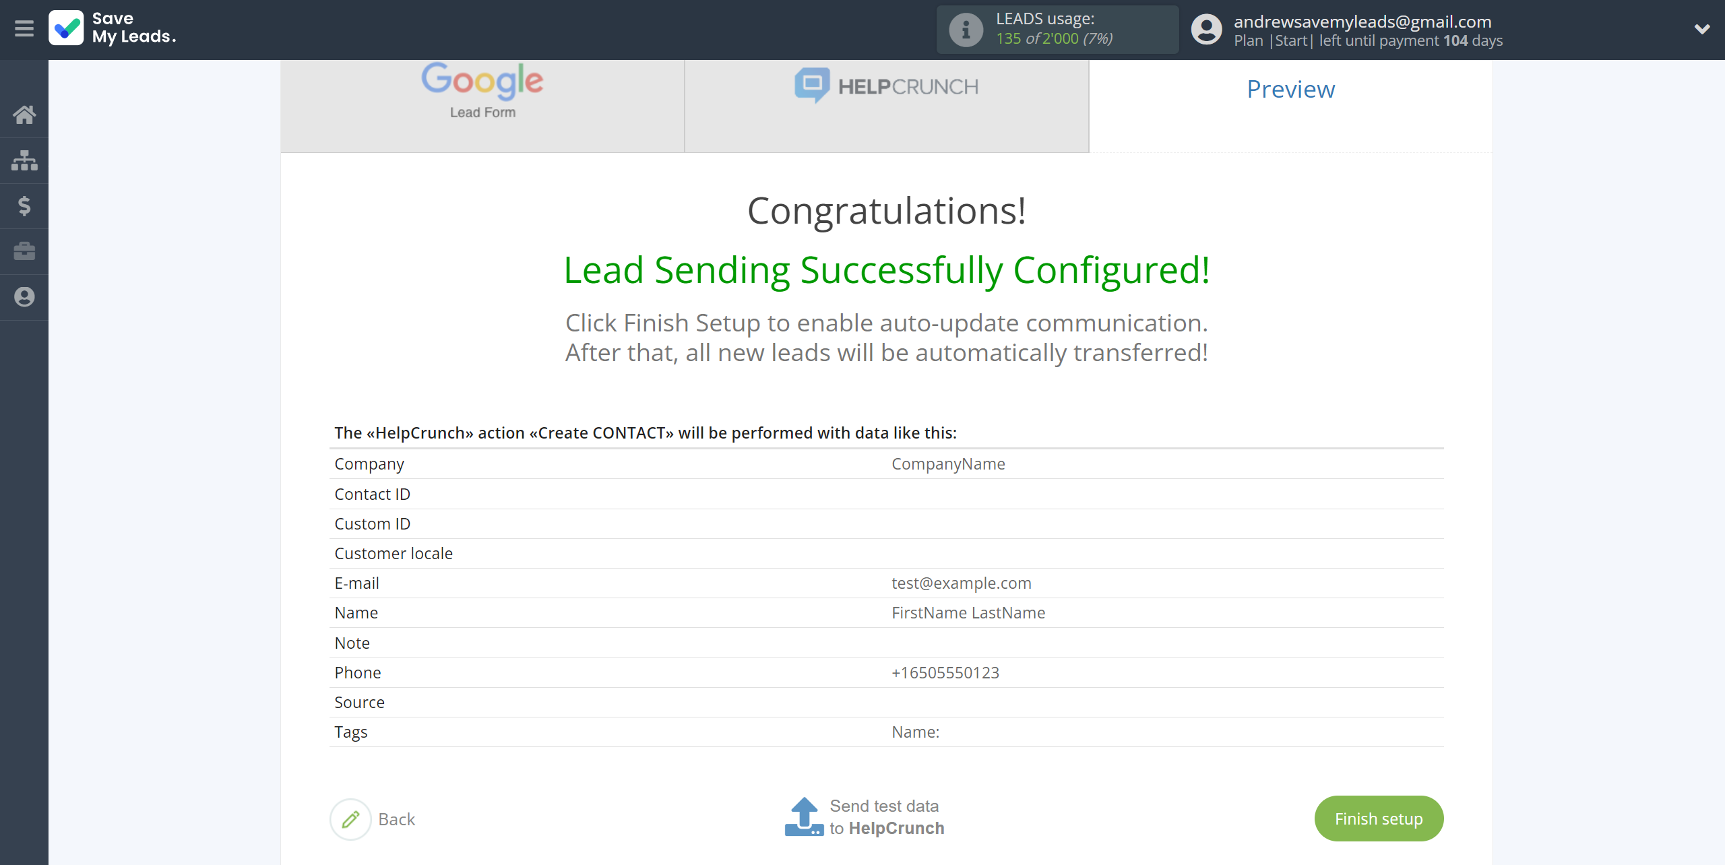
Task: Click the CompanyName value
Action: [948, 464]
